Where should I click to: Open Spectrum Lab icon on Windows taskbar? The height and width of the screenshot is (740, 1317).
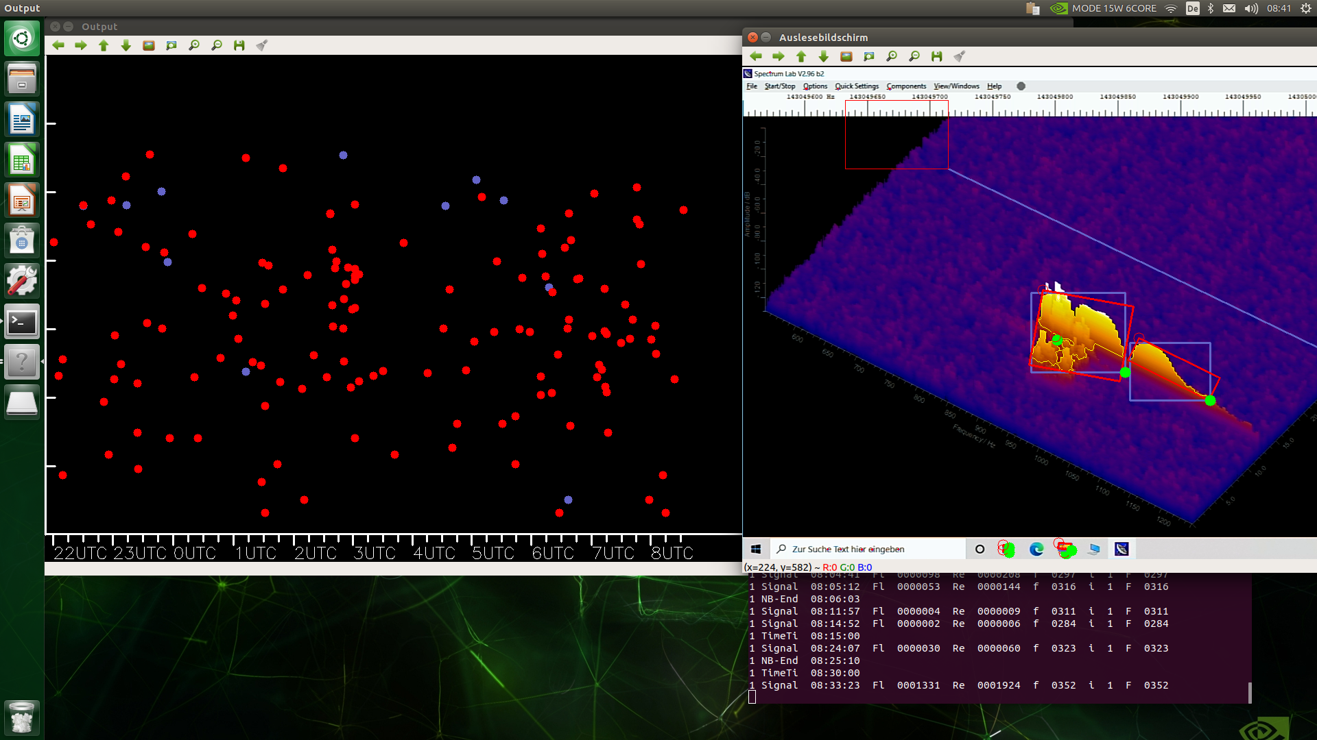tap(1122, 549)
